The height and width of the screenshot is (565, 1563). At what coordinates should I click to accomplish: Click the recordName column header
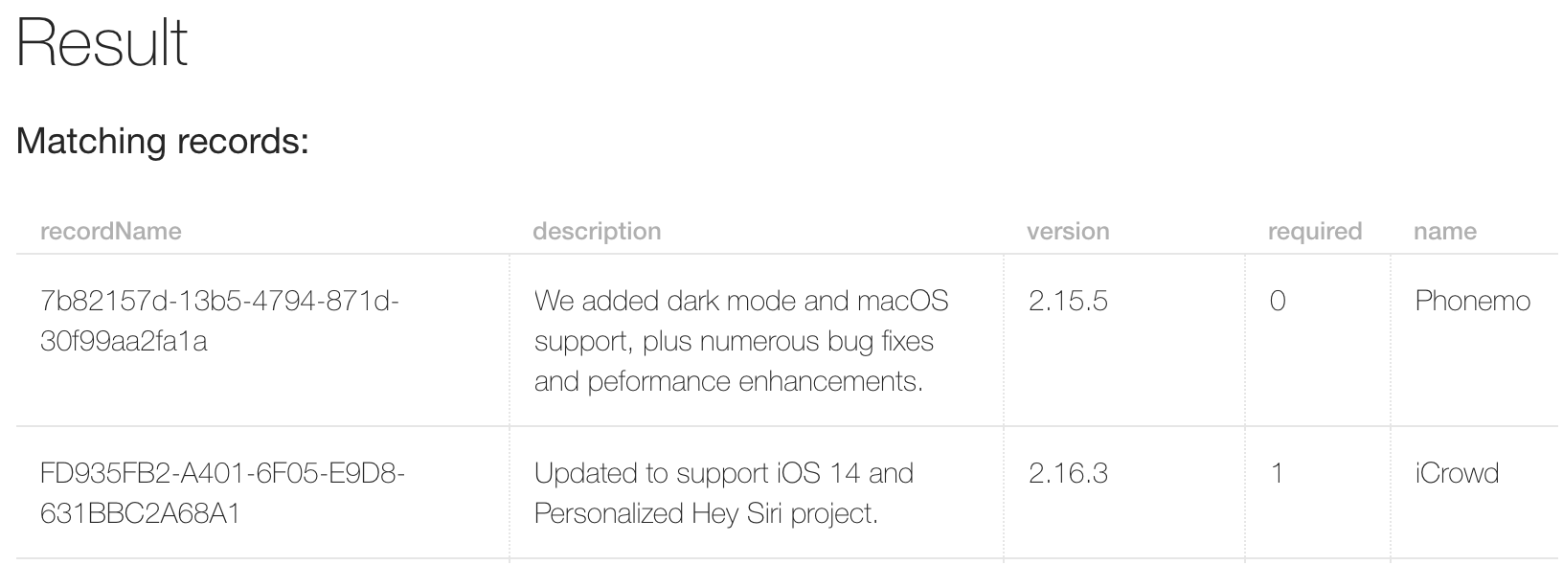(110, 231)
